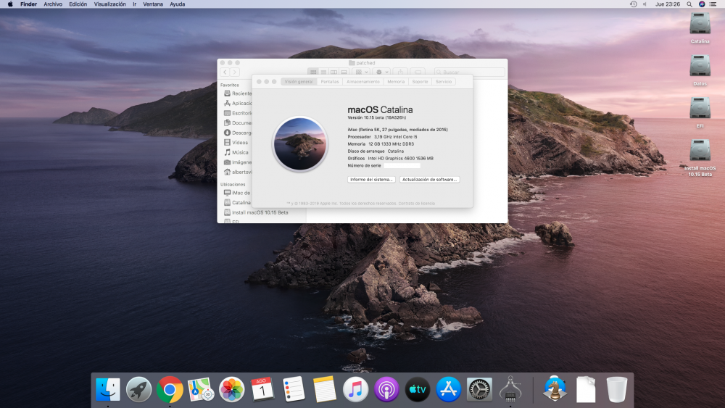Open the Trash in the Dock
The height and width of the screenshot is (408, 725).
coord(616,389)
